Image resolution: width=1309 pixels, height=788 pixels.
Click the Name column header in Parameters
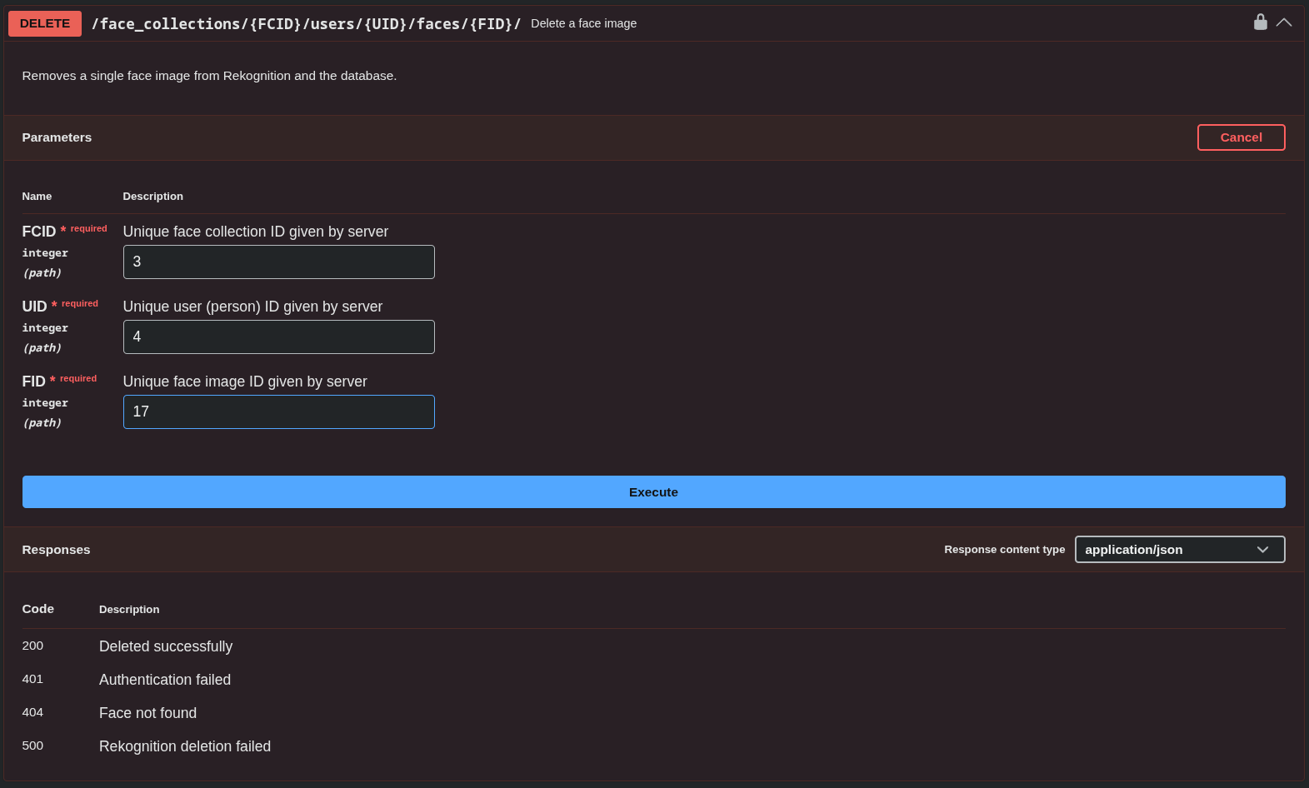[x=37, y=197]
